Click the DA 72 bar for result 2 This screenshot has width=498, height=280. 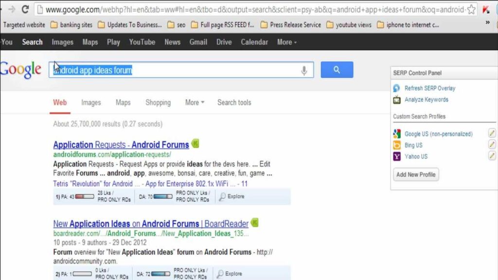160,274
